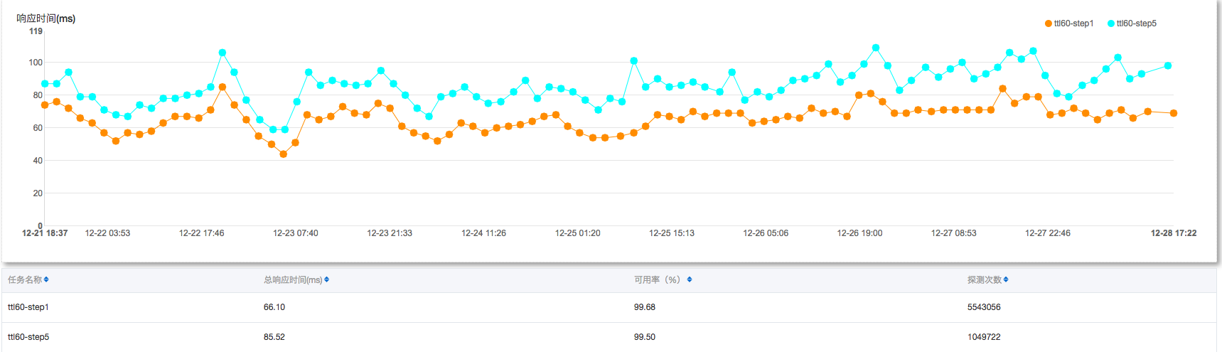Sort by 可用率（%） using its arrow icon
Image resolution: width=1222 pixels, height=352 pixels.
click(690, 279)
